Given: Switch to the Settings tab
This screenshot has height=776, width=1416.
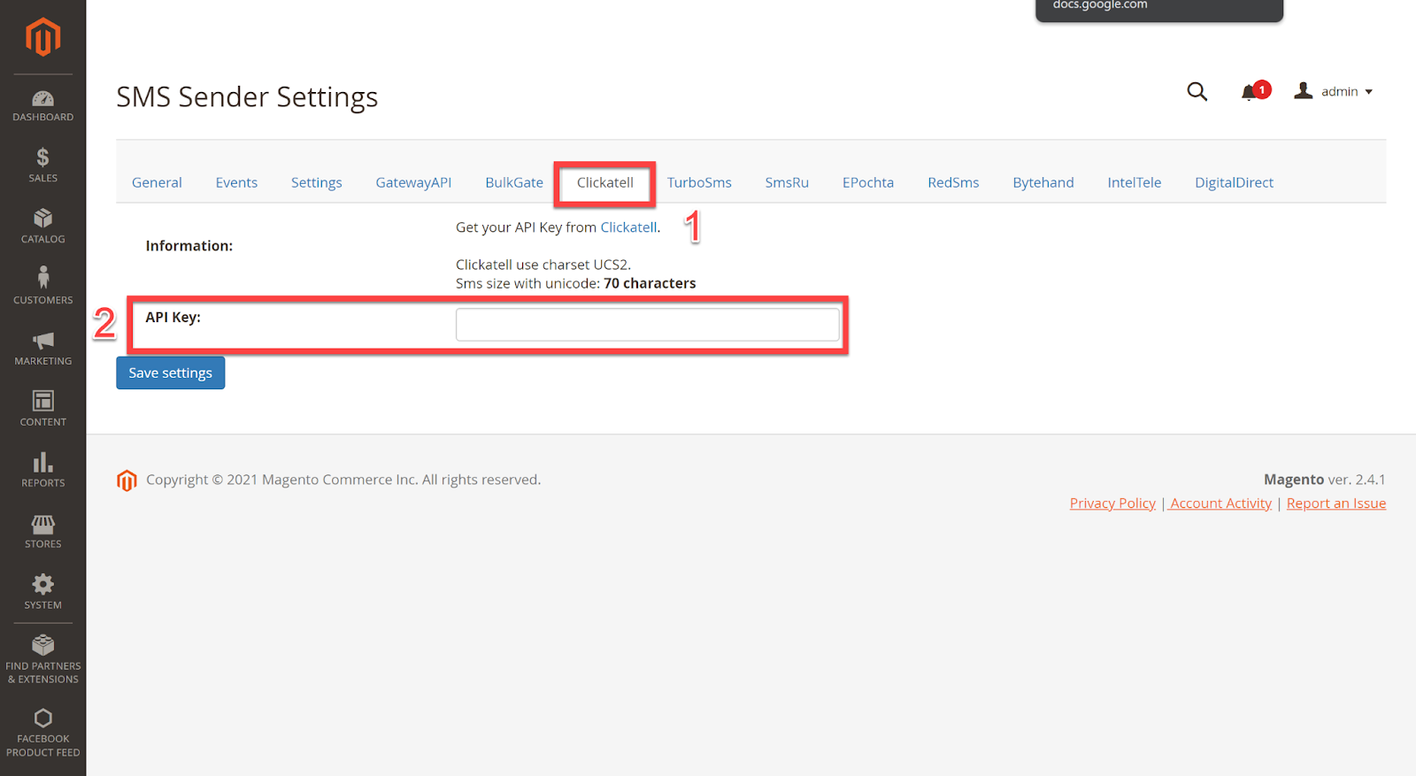Looking at the screenshot, I should point(316,182).
